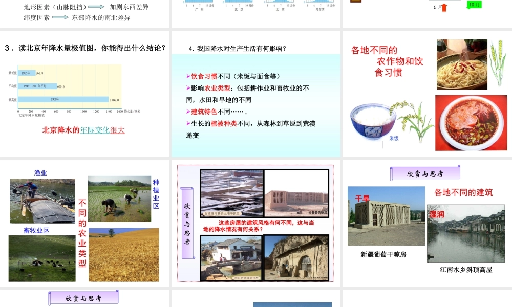Select the red 干旱 label
This screenshot has height=307, width=512.
click(362, 199)
